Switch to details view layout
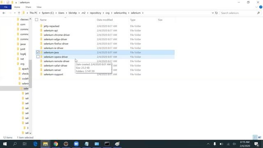The height and width of the screenshot is (148, 263). (x=255, y=137)
